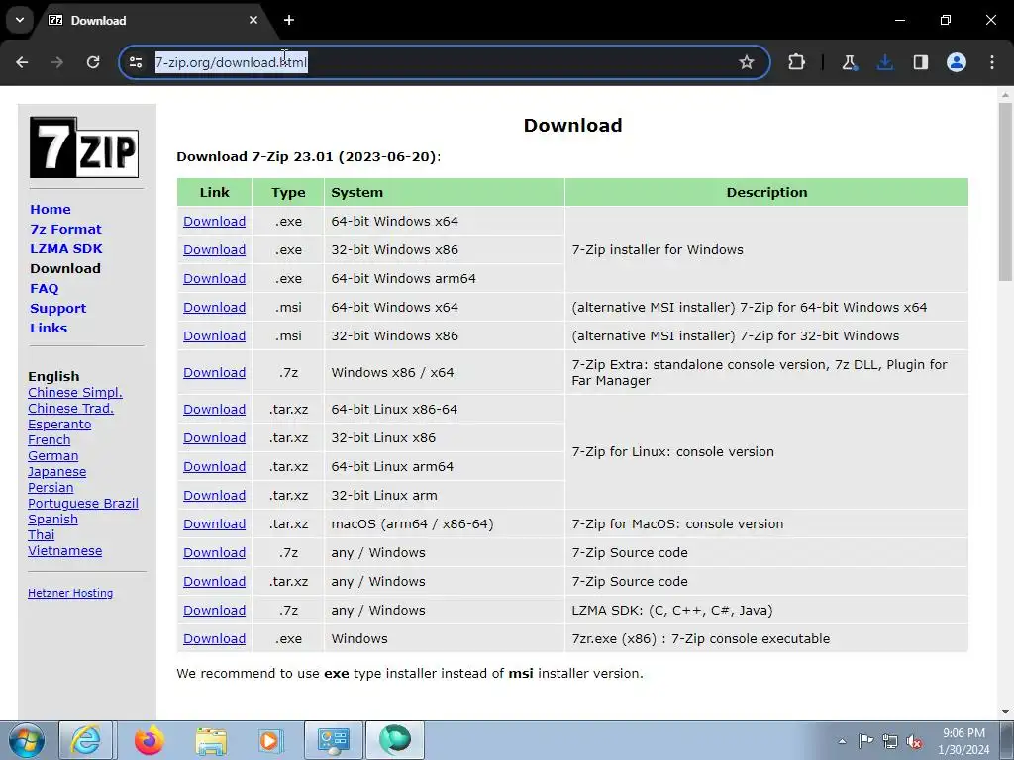
Task: Close the Download tab
Action: [253, 20]
